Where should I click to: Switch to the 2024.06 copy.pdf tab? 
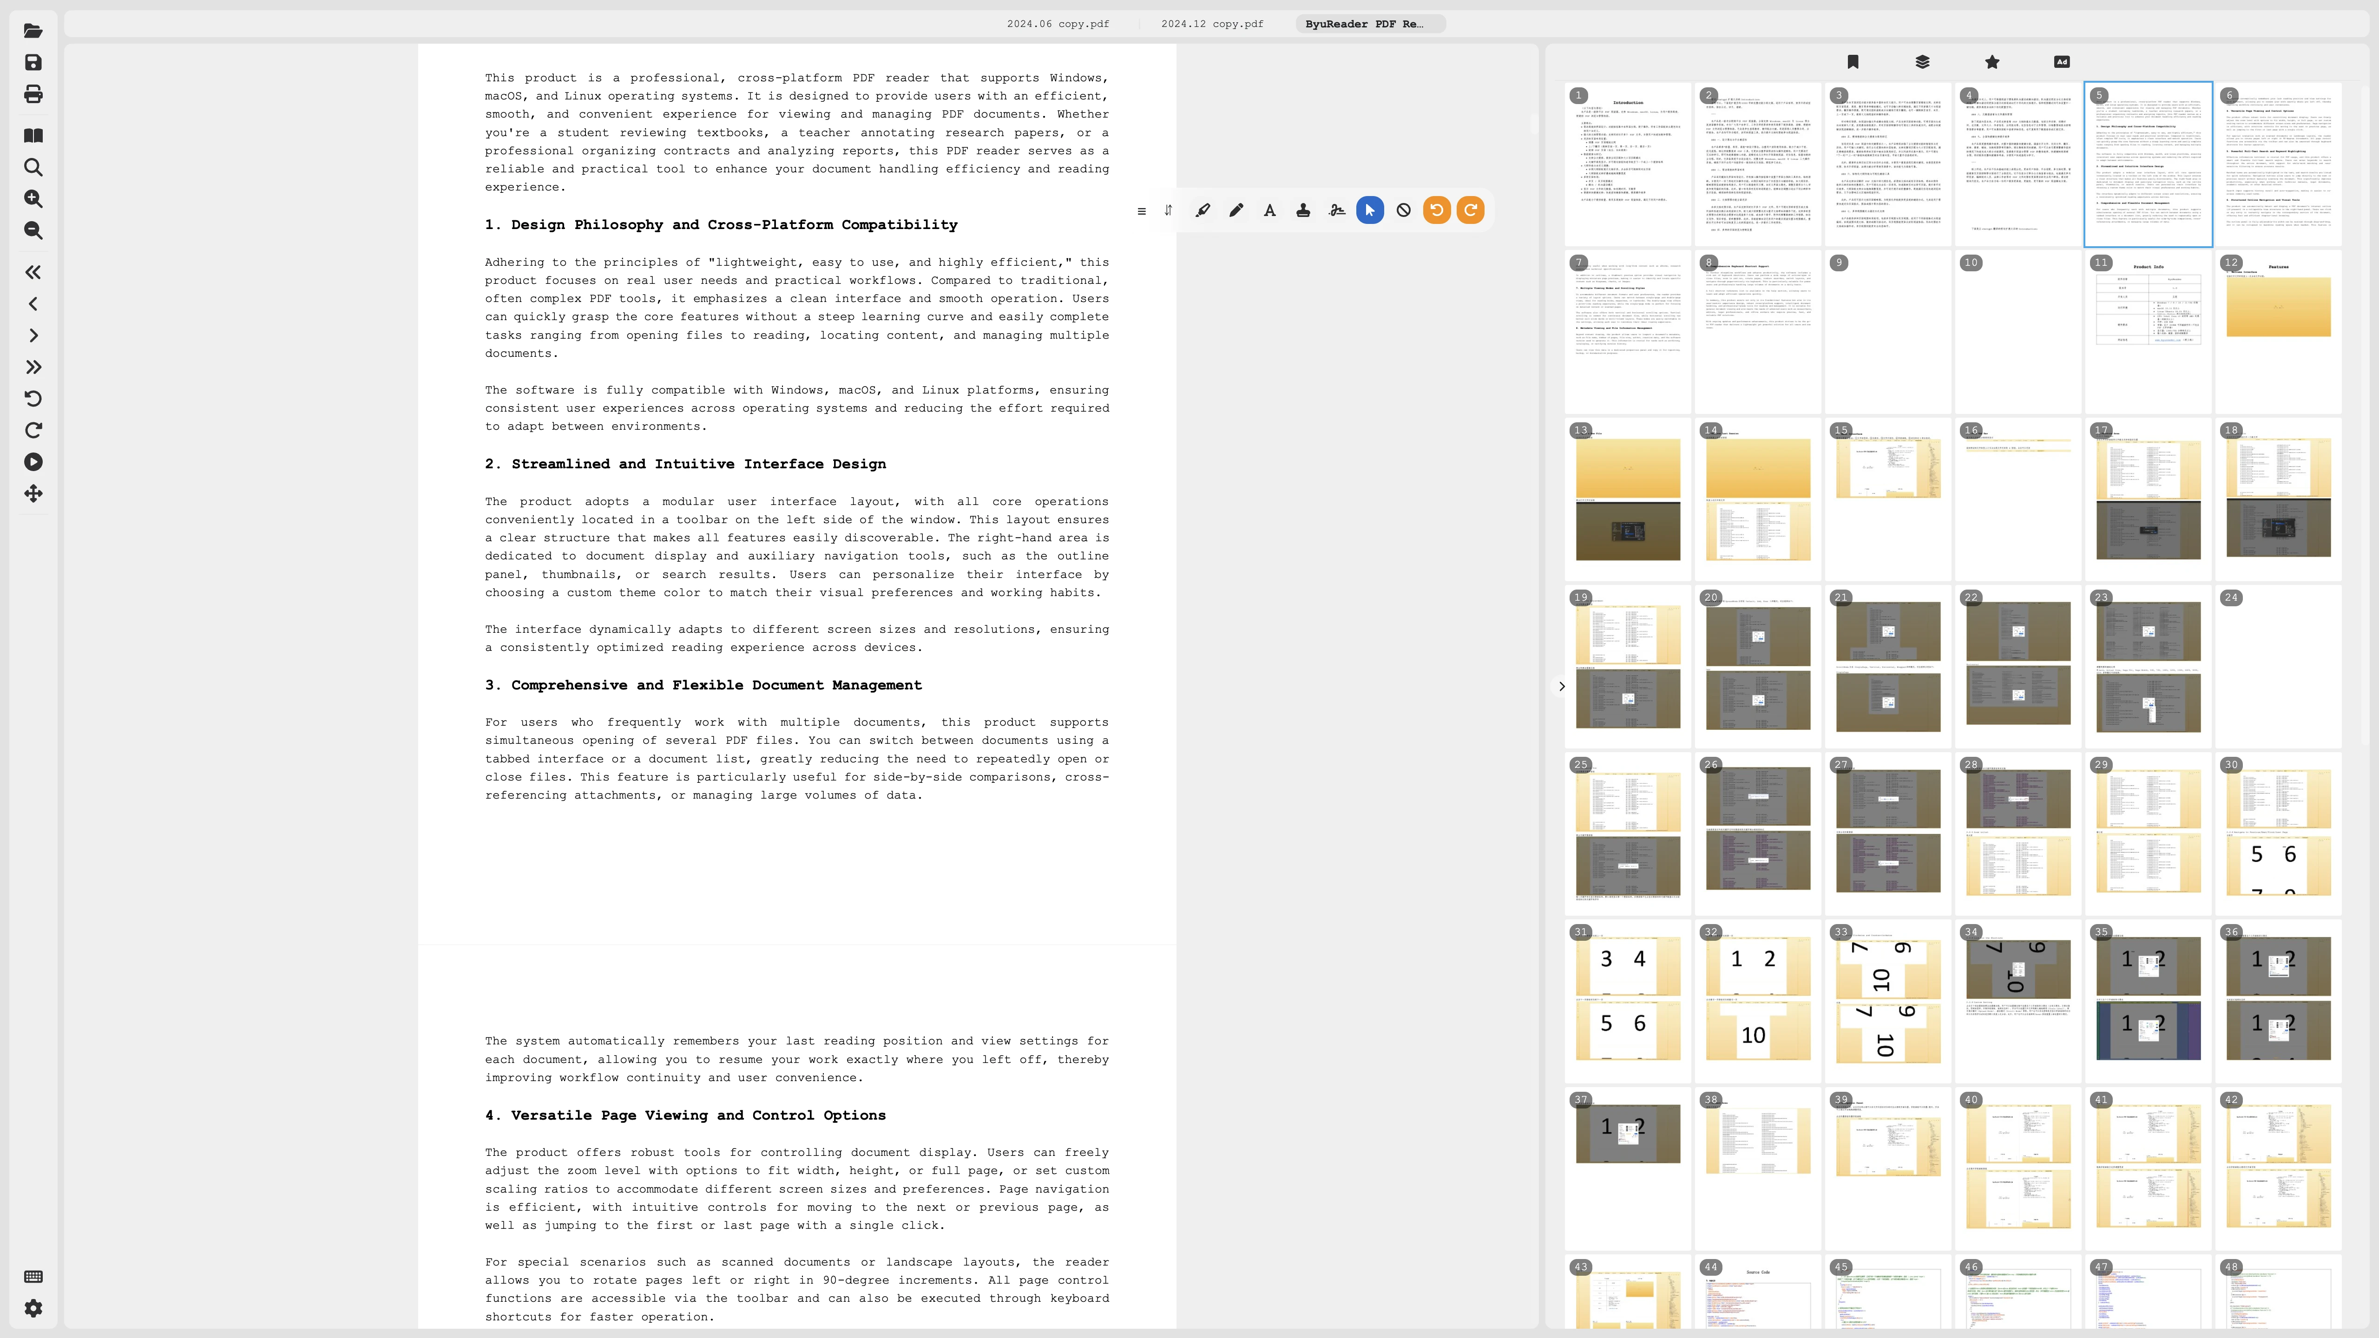[x=1058, y=24]
